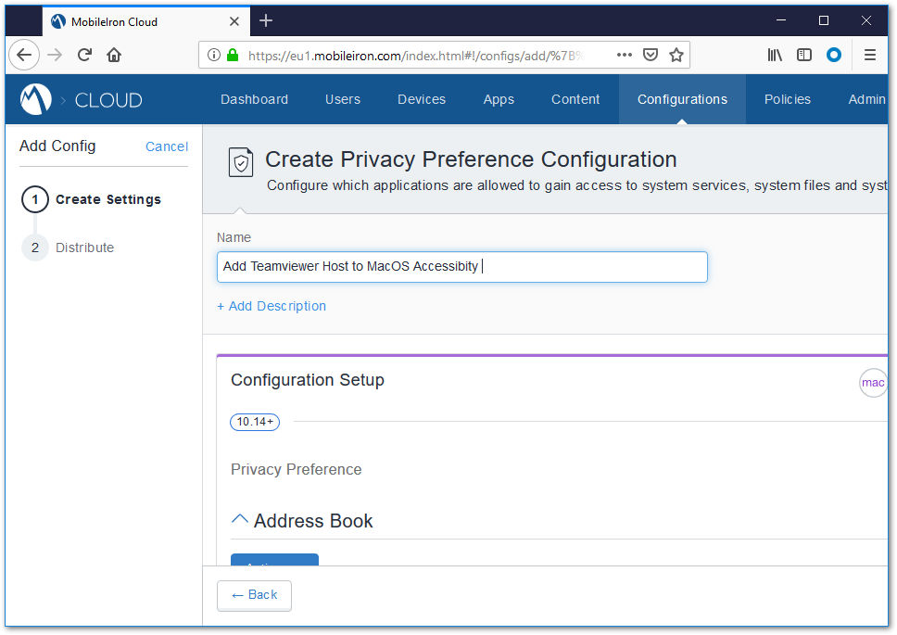Expand Add Description field
The width and height of the screenshot is (897, 635).
pyautogui.click(x=272, y=306)
